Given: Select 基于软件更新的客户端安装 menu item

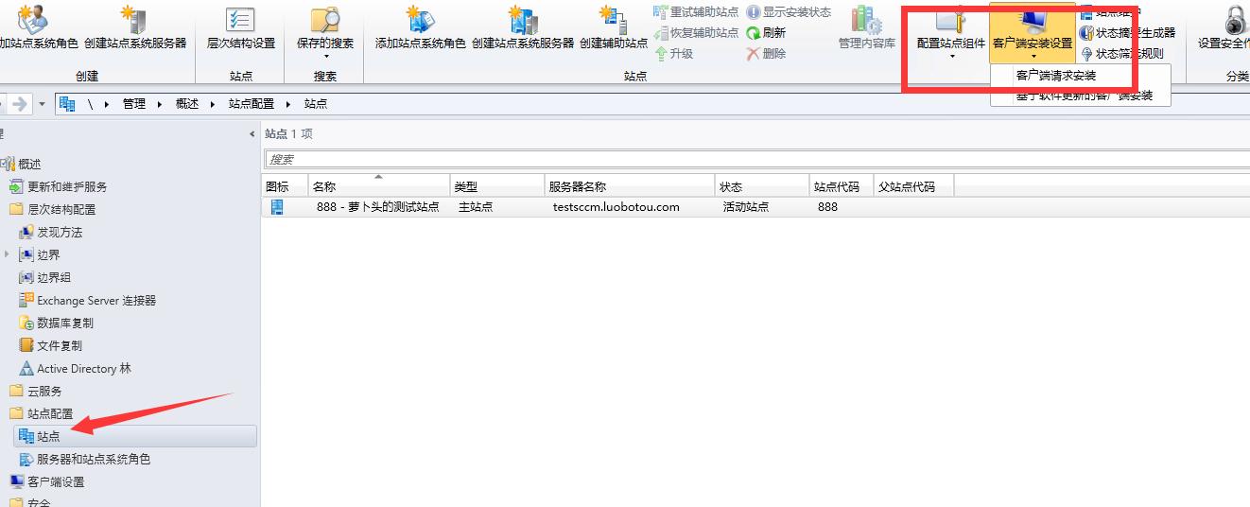Looking at the screenshot, I should pyautogui.click(x=1084, y=96).
